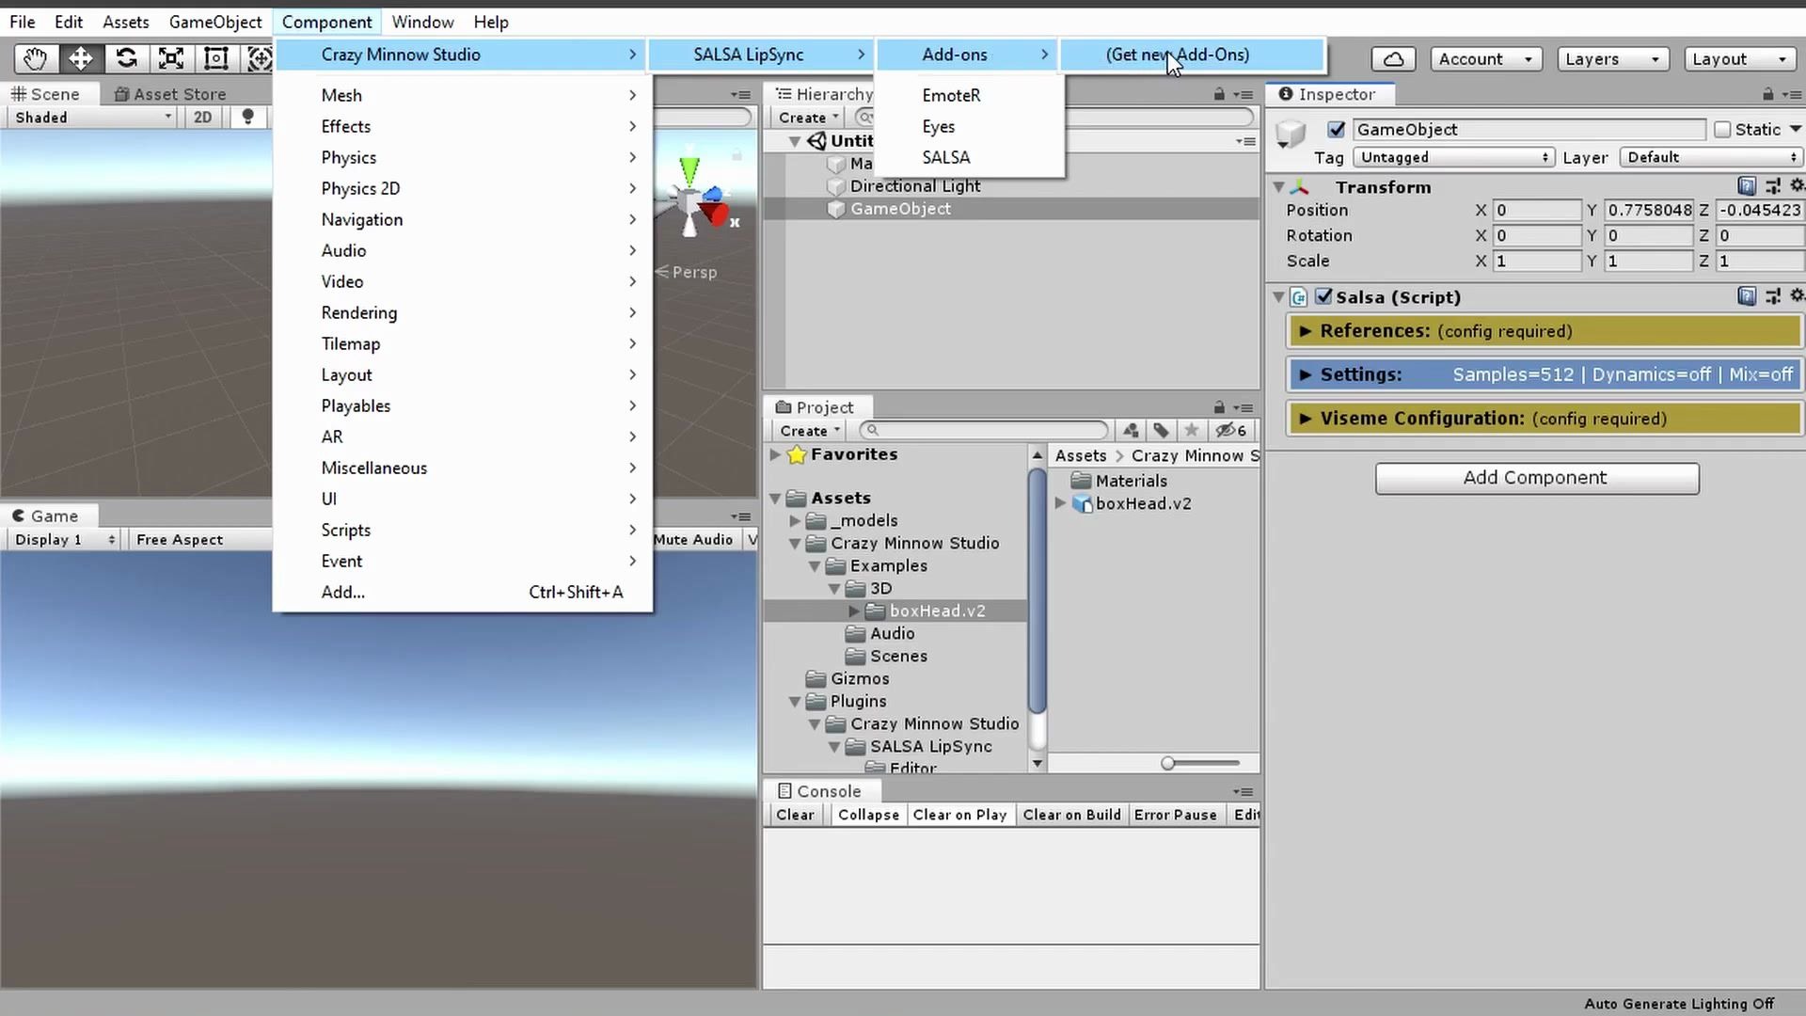Open Salsa script help icon

coord(1747,296)
